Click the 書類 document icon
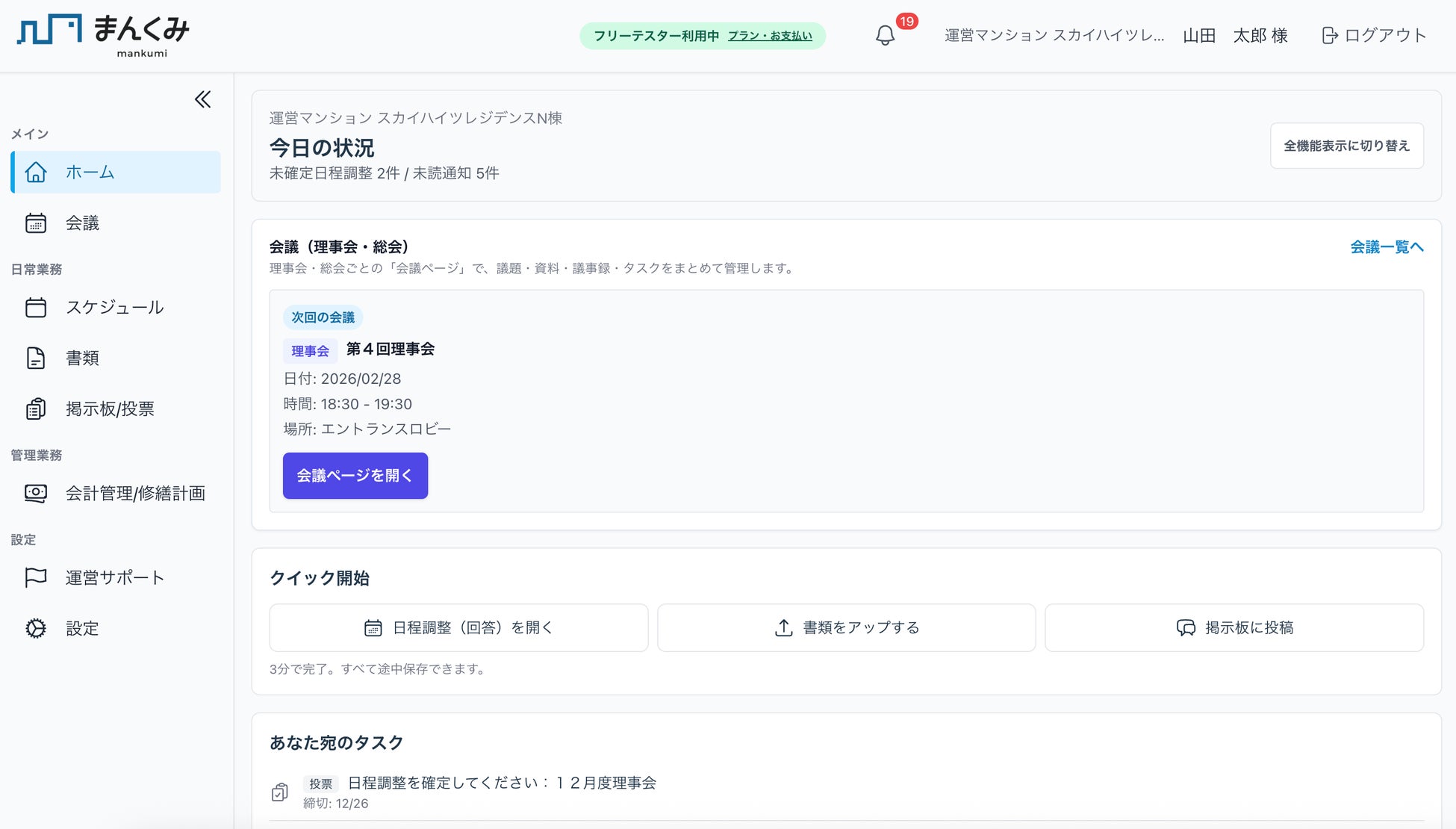This screenshot has width=1456, height=829. [35, 358]
